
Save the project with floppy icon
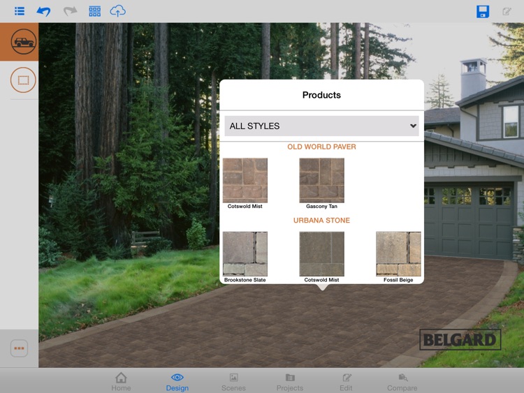point(483,12)
